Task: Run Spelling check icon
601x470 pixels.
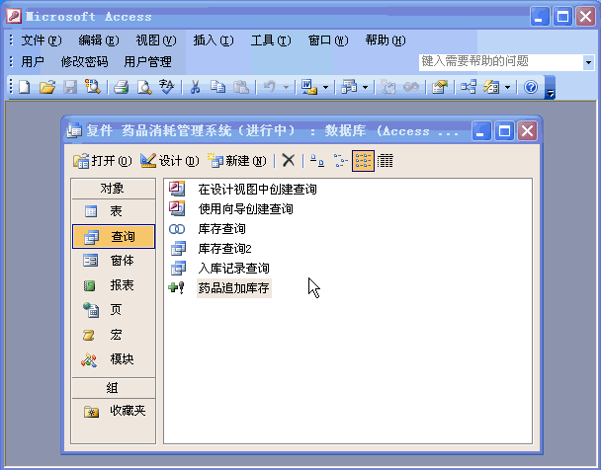Action: click(167, 87)
